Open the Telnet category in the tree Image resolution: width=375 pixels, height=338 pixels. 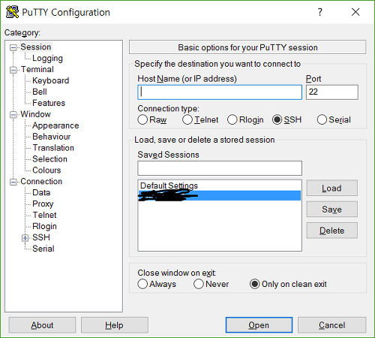click(x=44, y=215)
